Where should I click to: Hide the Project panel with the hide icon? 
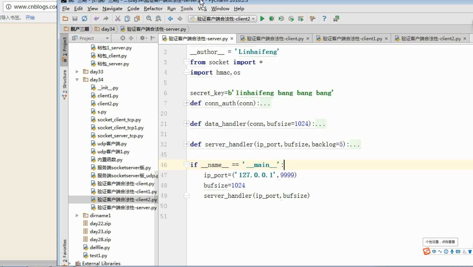153,38
